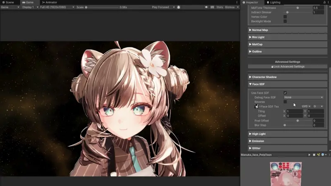Expand the Glitter section
This screenshot has height=186, width=331.
point(287,148)
